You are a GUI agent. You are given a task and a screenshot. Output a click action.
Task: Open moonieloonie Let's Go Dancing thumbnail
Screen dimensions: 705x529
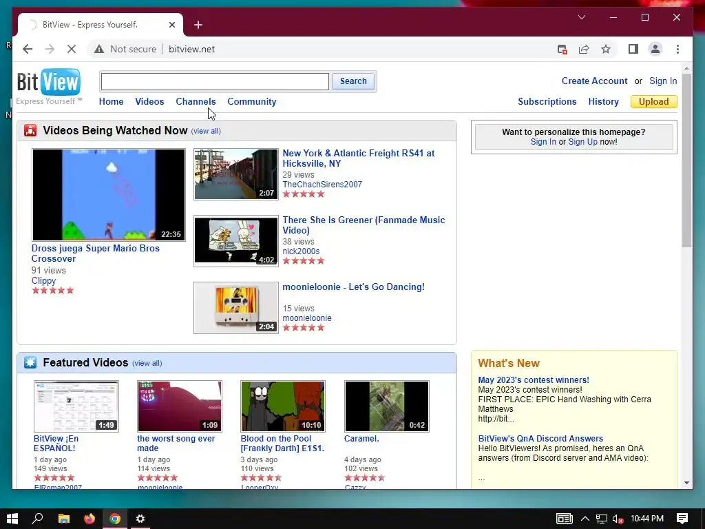click(236, 308)
